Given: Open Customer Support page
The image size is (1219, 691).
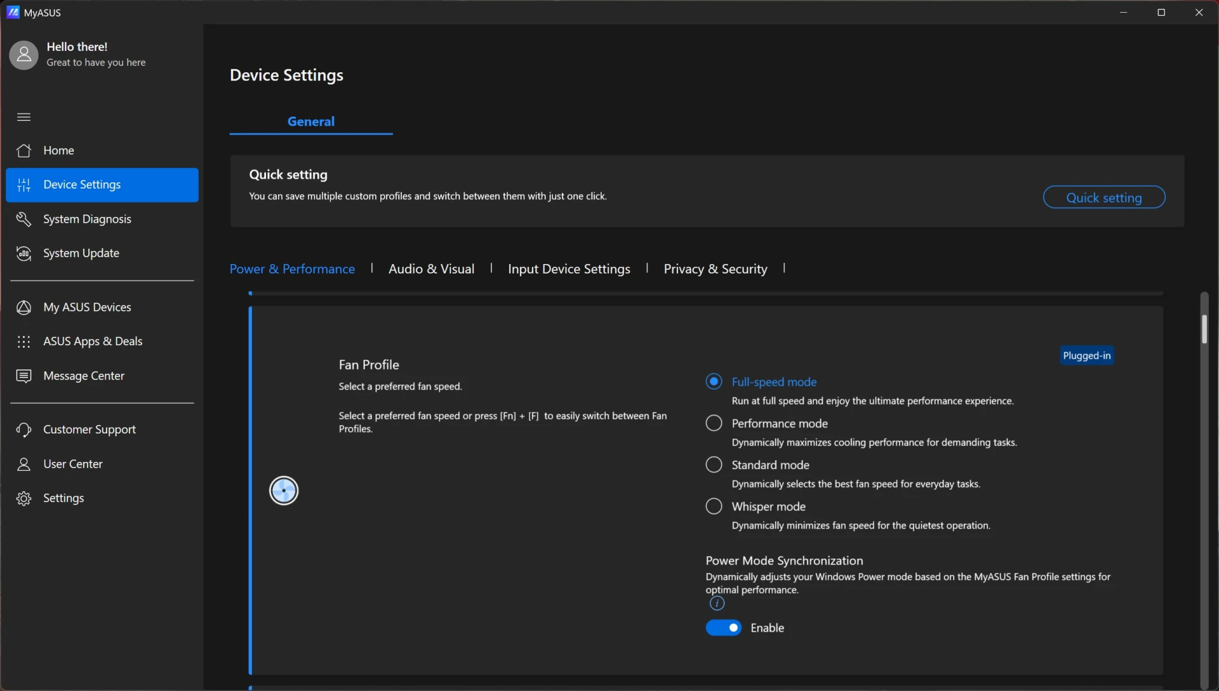Looking at the screenshot, I should [102, 430].
